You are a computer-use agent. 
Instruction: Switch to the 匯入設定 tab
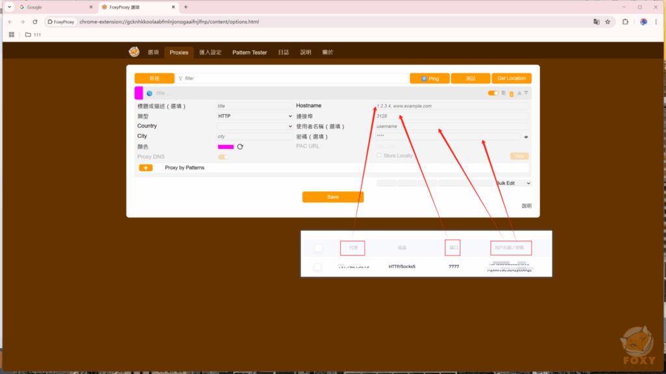211,52
